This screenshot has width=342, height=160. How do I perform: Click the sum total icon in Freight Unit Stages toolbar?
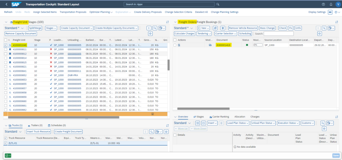coord(149,28)
